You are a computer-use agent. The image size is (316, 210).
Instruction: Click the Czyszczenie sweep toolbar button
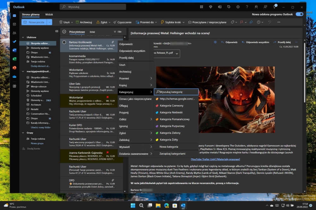click(122, 22)
